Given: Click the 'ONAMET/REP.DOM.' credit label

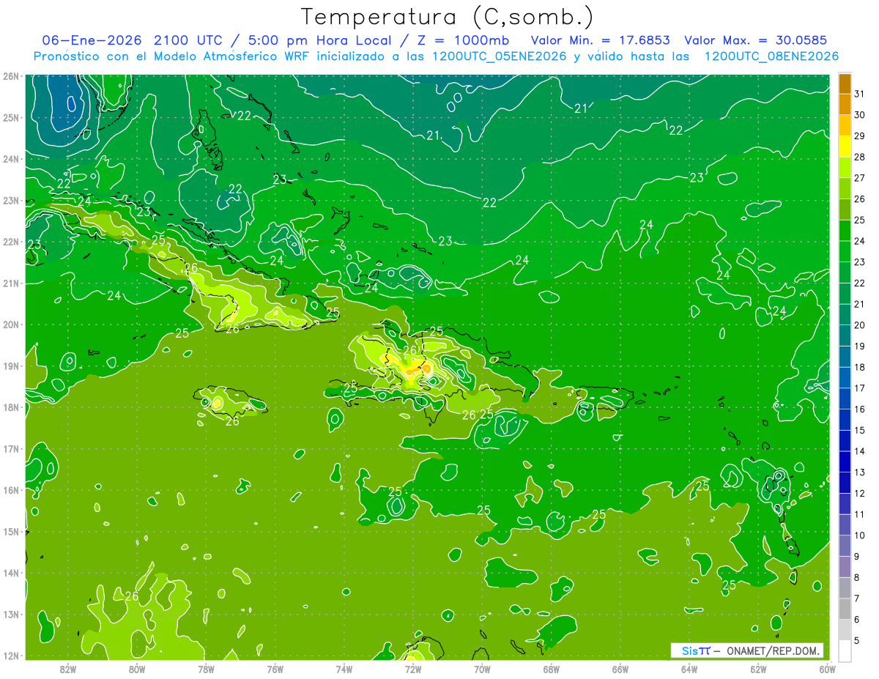Looking at the screenshot, I should (x=772, y=650).
